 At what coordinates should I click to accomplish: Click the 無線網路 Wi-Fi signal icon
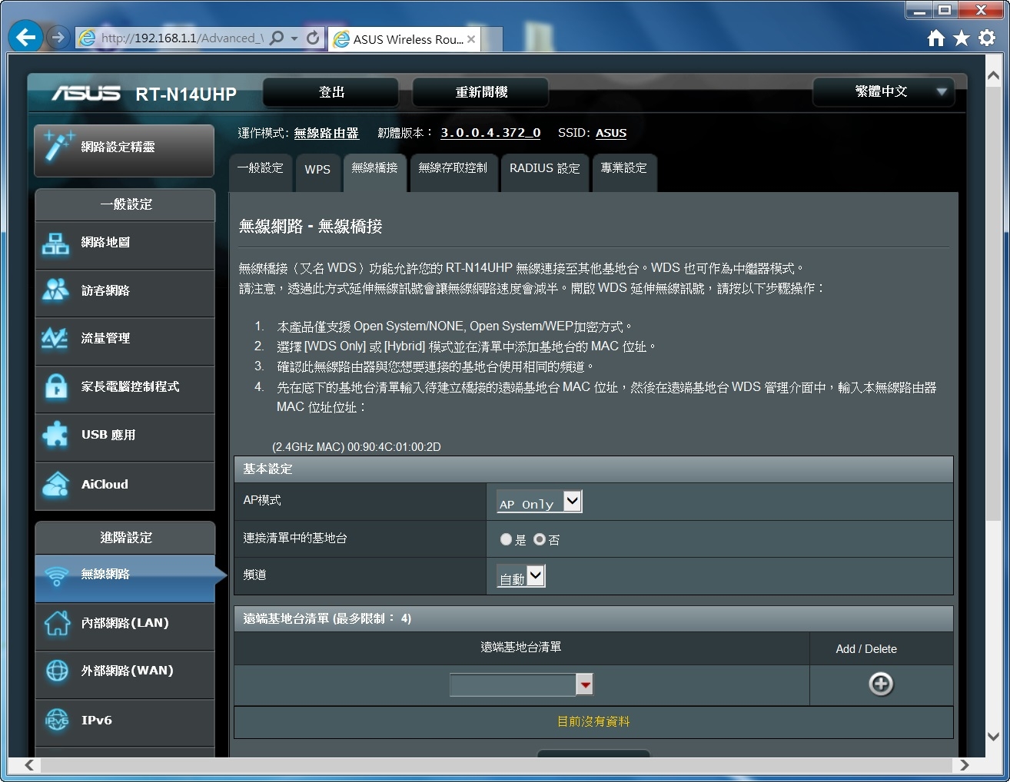point(56,575)
